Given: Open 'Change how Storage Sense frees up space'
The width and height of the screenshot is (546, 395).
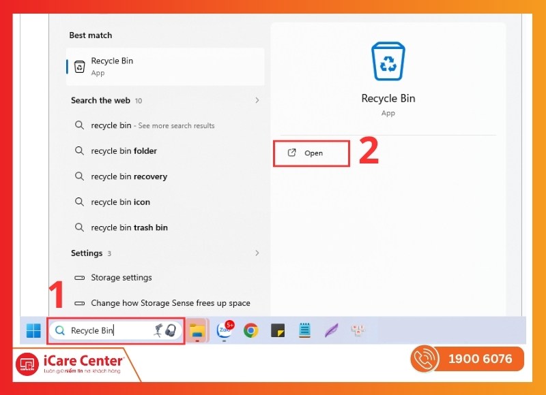Looking at the screenshot, I should pos(170,303).
